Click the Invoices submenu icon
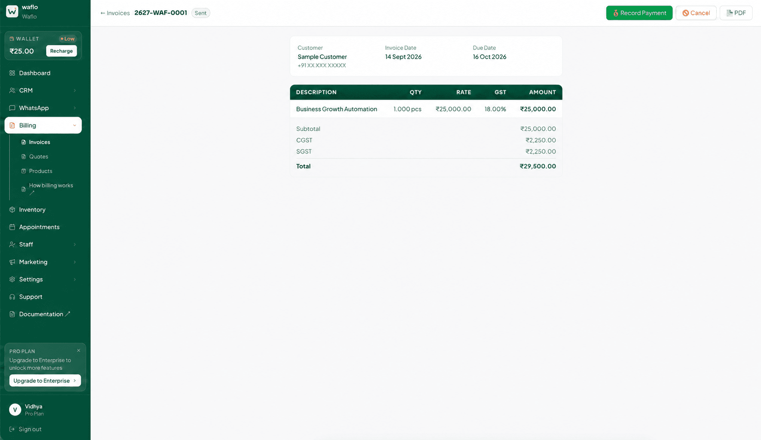 (x=24, y=142)
